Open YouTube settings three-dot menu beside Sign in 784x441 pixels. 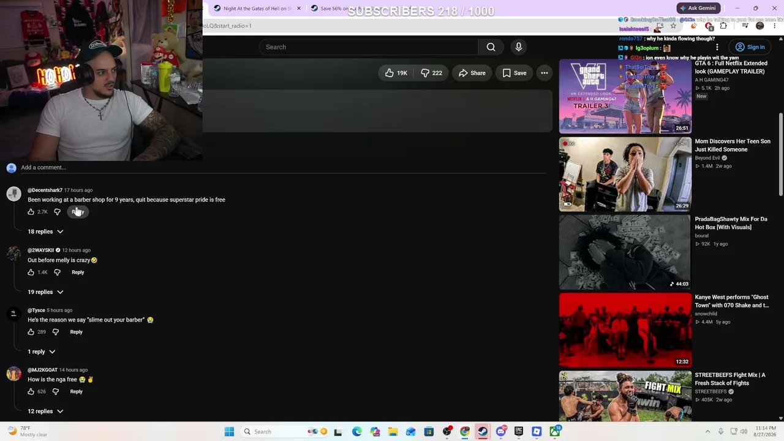(x=717, y=47)
